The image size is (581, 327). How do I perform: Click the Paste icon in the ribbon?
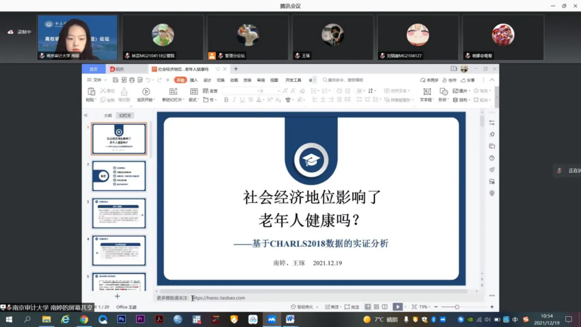91,92
